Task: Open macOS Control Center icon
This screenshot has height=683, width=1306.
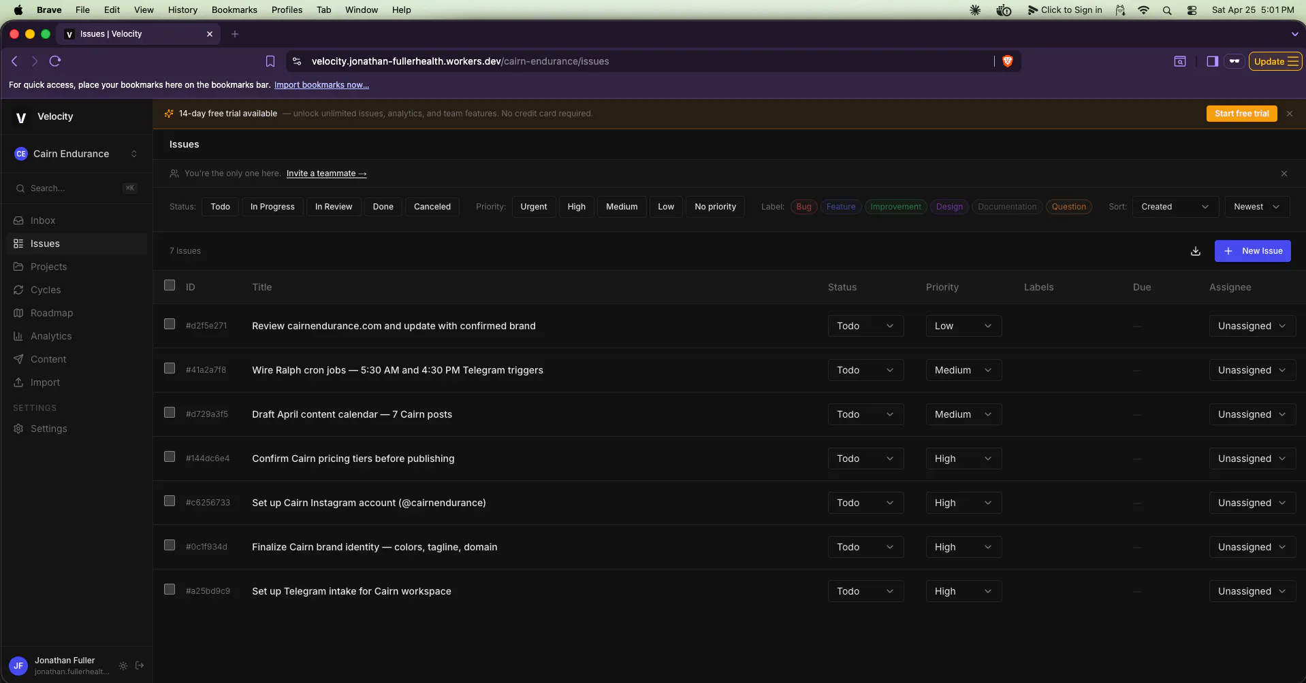Action: pos(1192,10)
